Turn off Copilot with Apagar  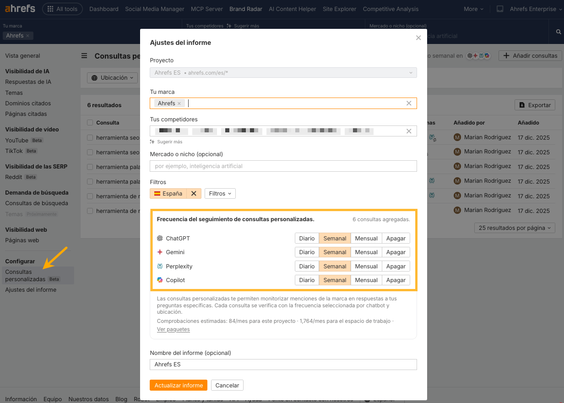(396, 280)
